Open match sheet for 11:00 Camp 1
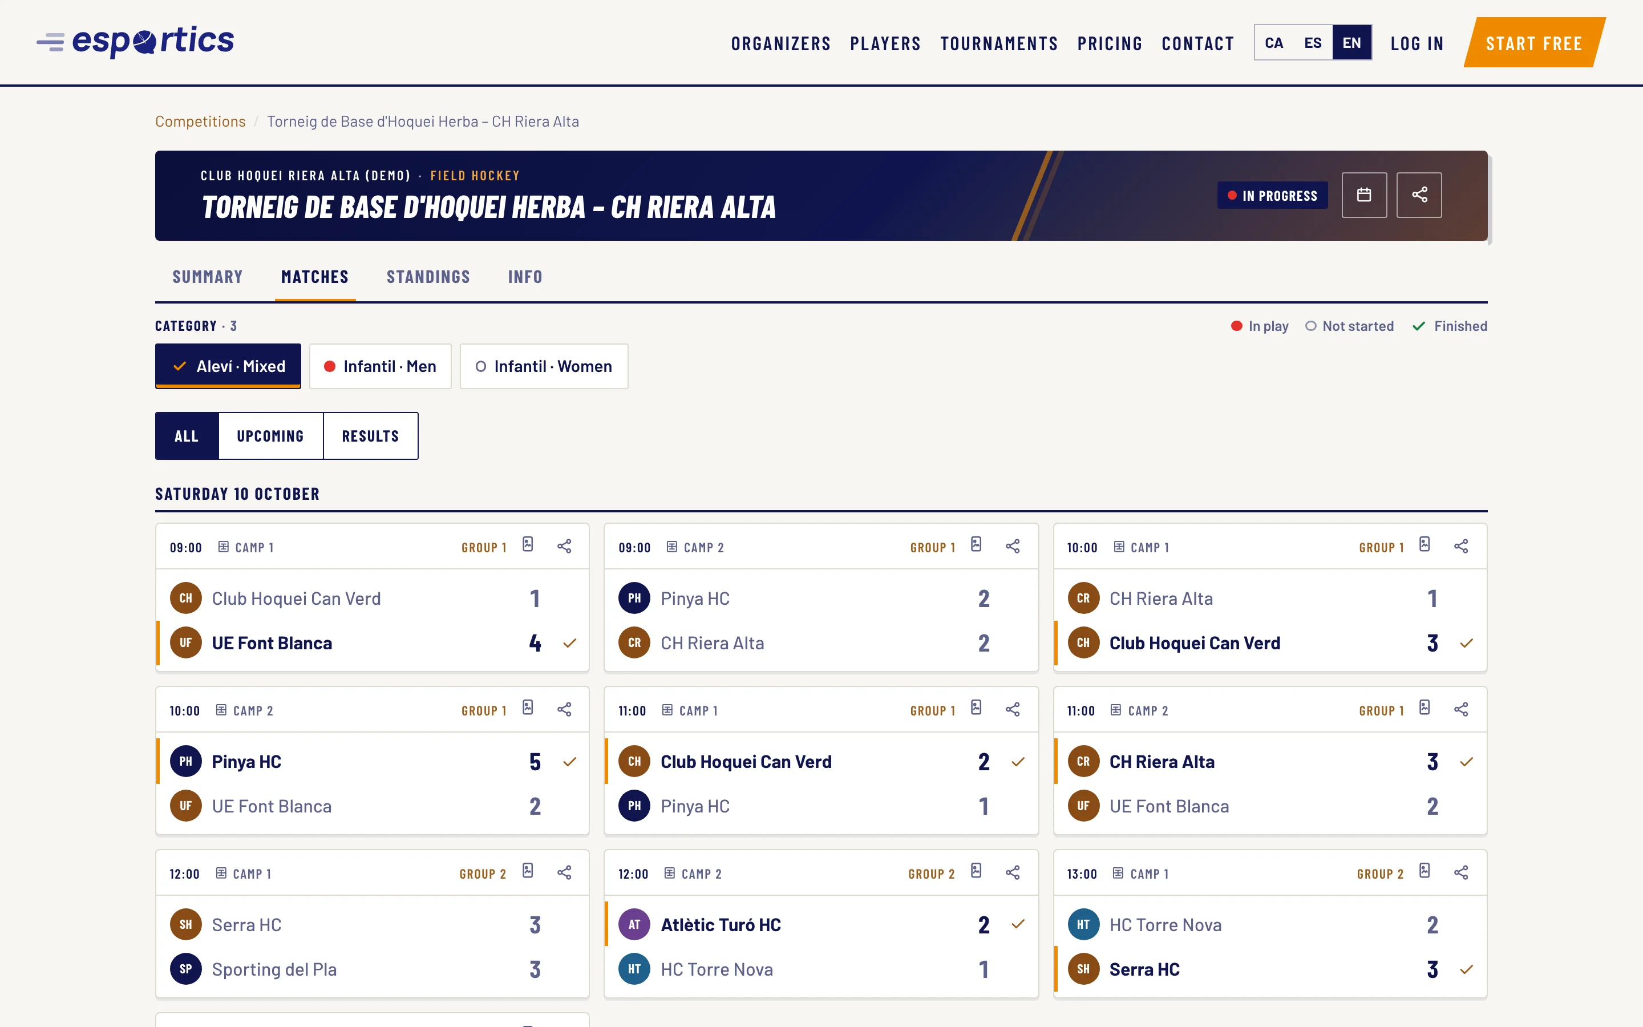The height and width of the screenshot is (1027, 1643). 976,707
